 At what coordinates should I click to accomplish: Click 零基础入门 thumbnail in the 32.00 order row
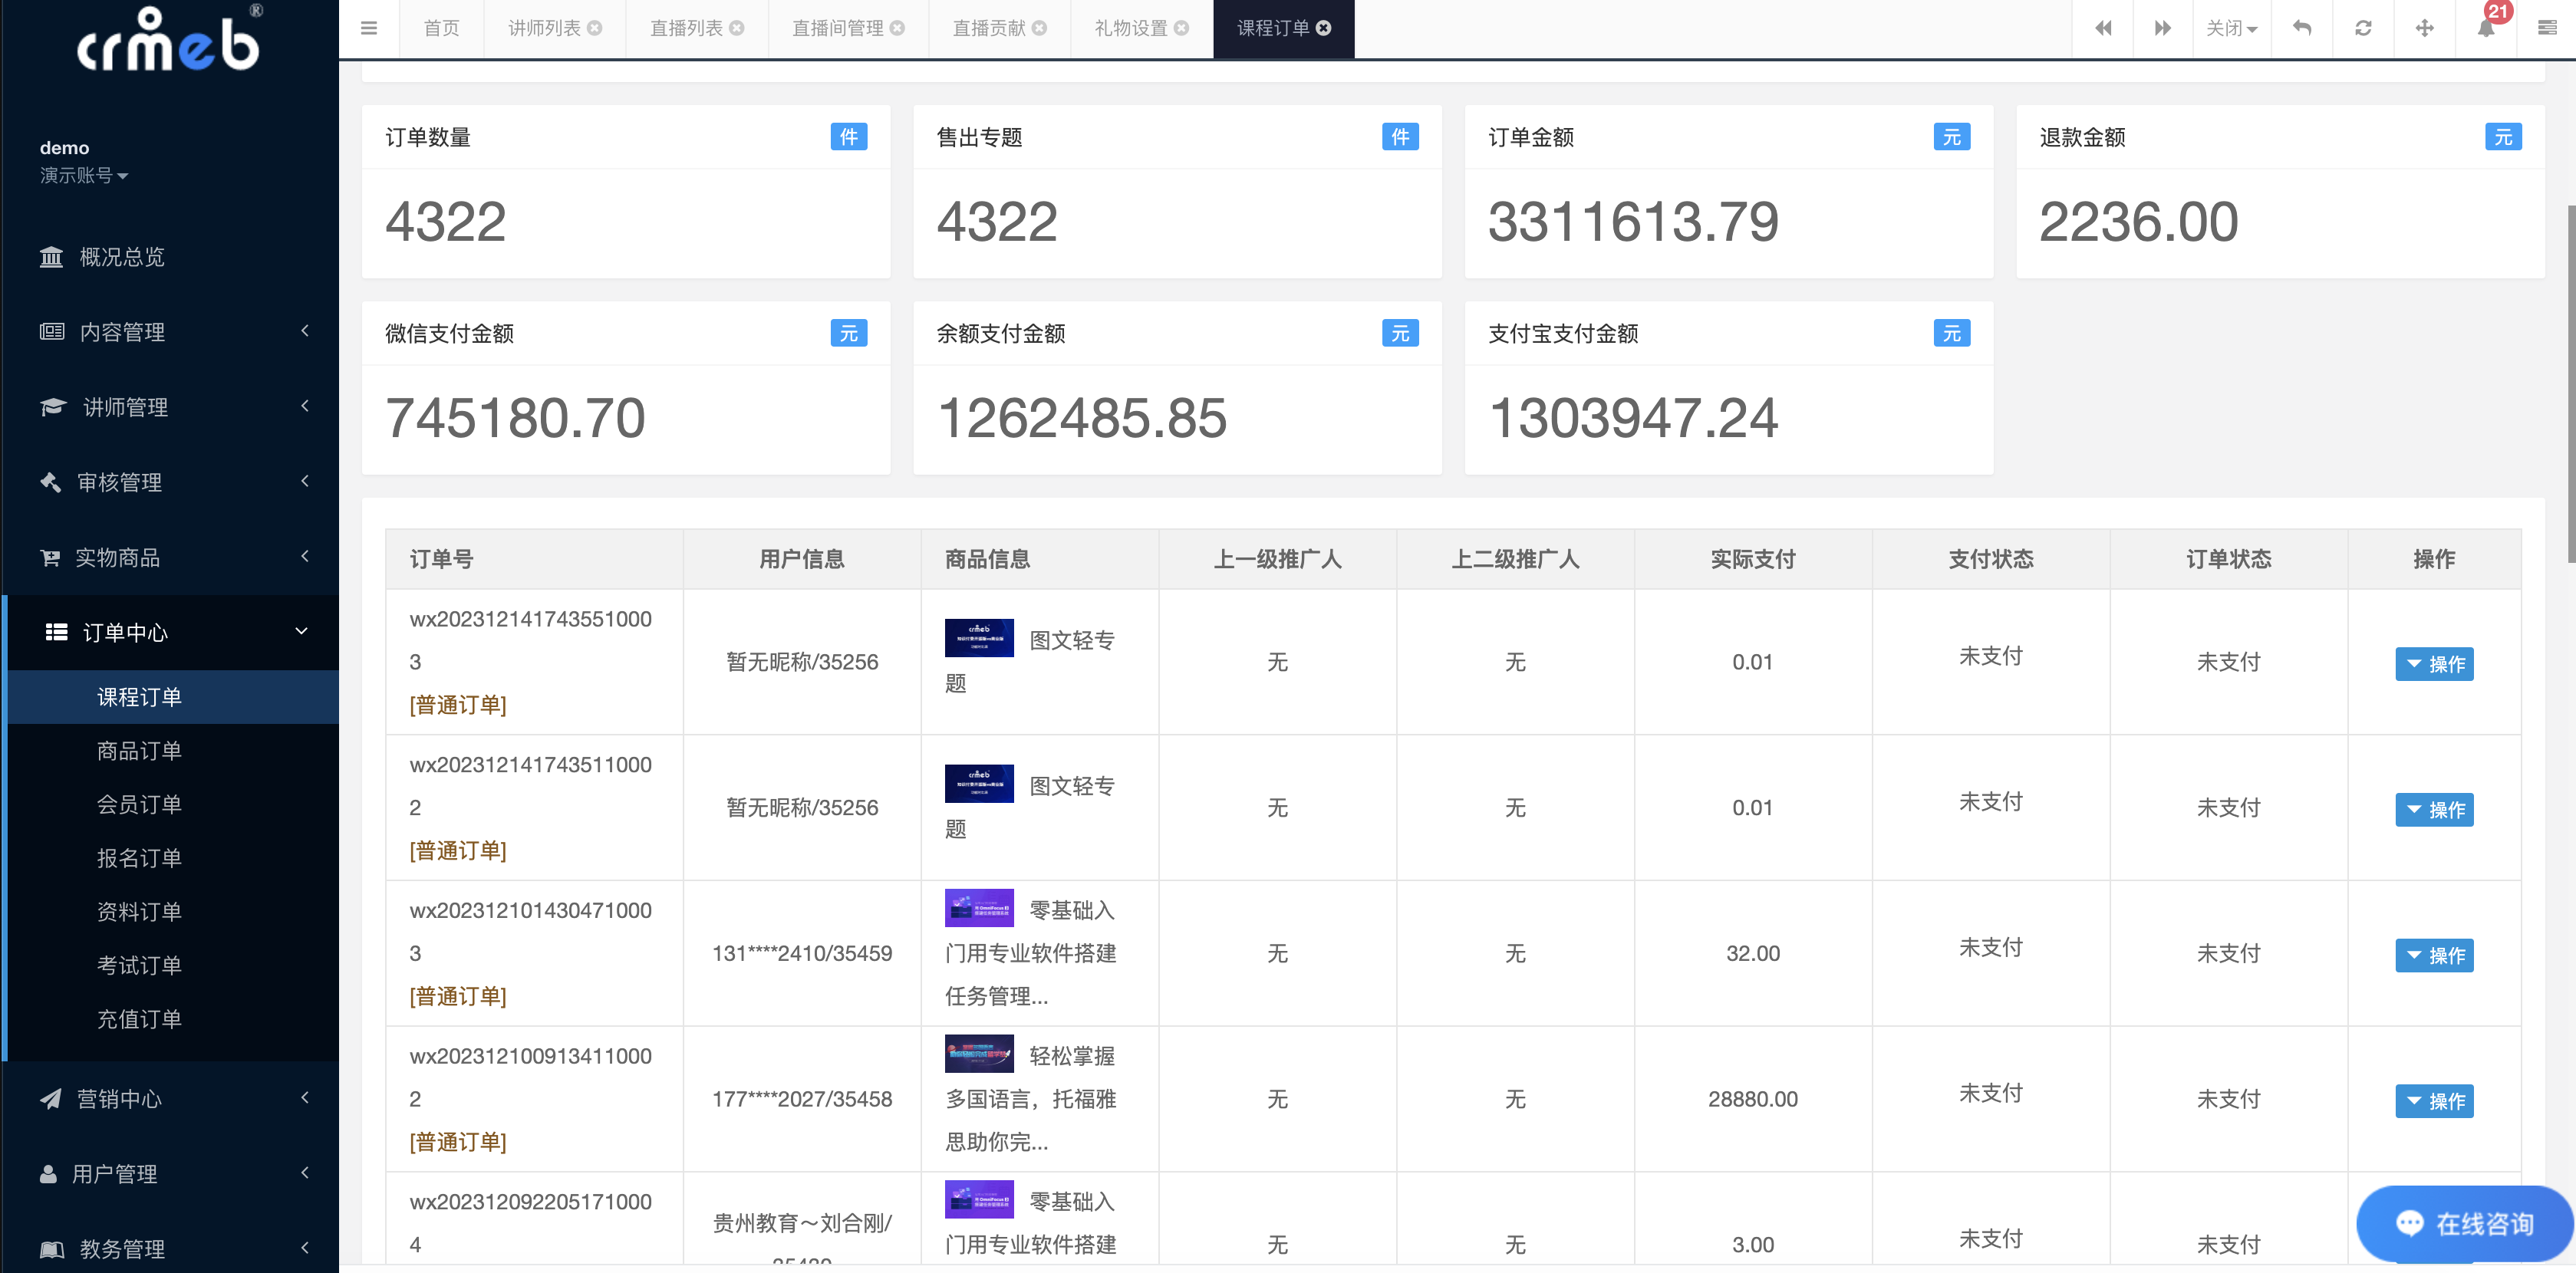979,908
